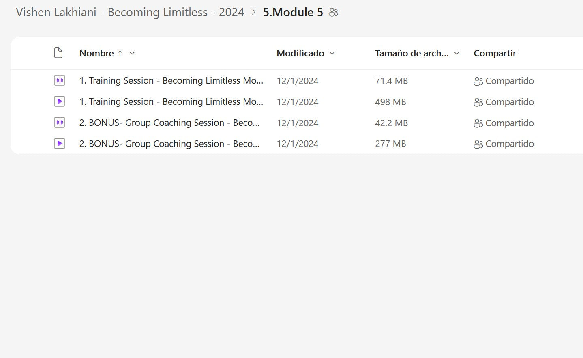This screenshot has width=583, height=358.
Task: Click Compartido on the 498 MB row
Action: point(509,102)
